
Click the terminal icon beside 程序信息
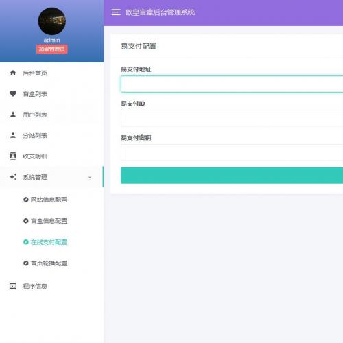pyautogui.click(x=13, y=286)
